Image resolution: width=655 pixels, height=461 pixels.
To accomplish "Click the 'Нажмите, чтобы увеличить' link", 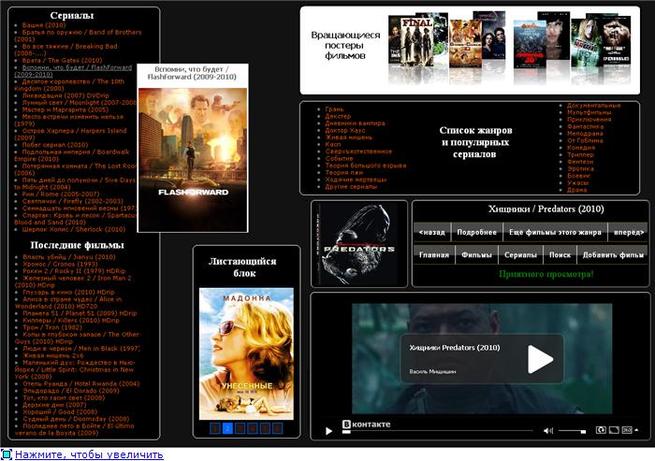I will click(89, 454).
